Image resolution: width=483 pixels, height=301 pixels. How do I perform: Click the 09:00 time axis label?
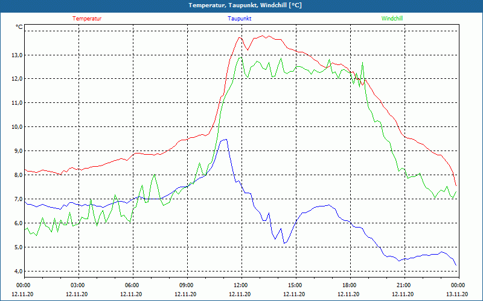click(187, 285)
